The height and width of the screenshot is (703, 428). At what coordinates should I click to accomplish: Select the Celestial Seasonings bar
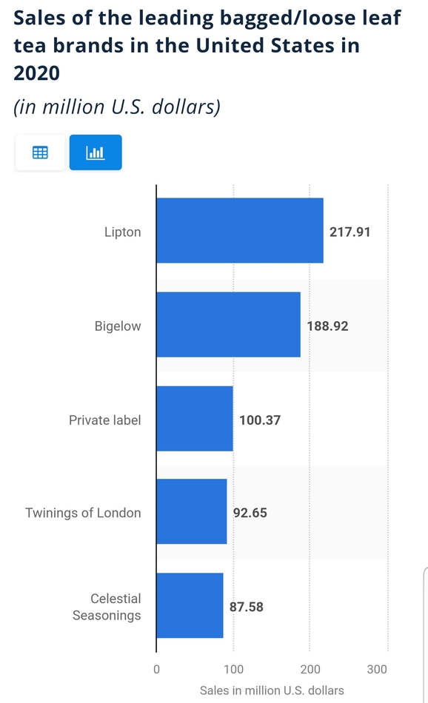tap(190, 605)
